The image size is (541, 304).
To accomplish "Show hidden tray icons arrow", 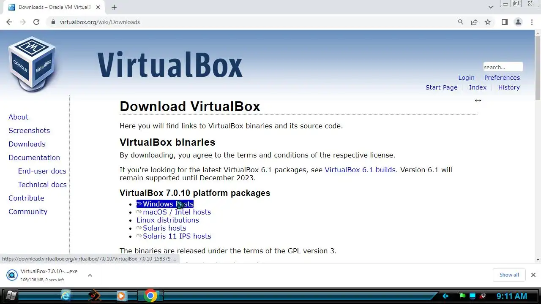I will click(x=445, y=296).
